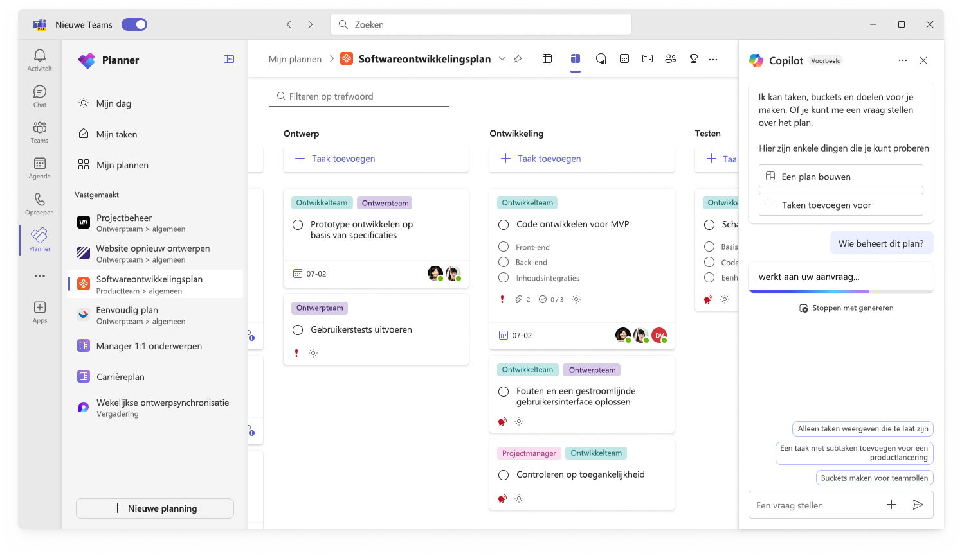Go forward with the navigation arrow
This screenshot has width=962, height=556.
tap(310, 24)
